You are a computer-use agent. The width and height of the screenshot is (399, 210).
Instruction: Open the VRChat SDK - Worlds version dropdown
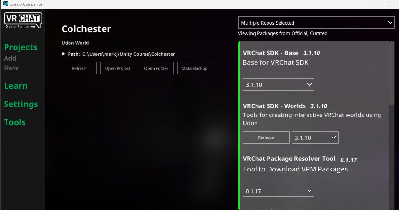click(315, 138)
